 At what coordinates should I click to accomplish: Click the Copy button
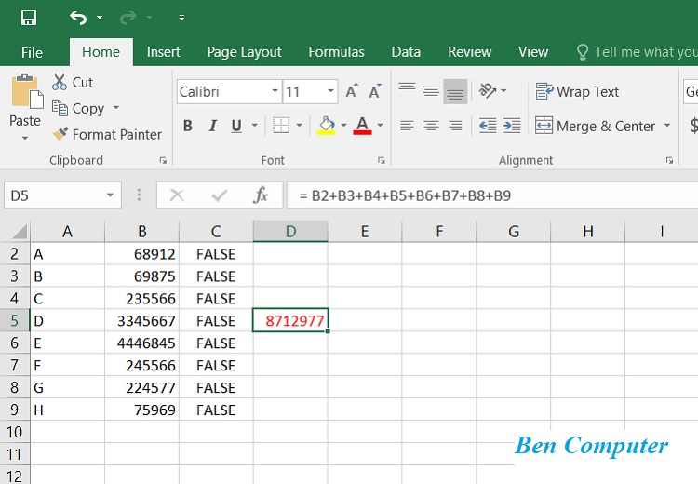click(78, 108)
